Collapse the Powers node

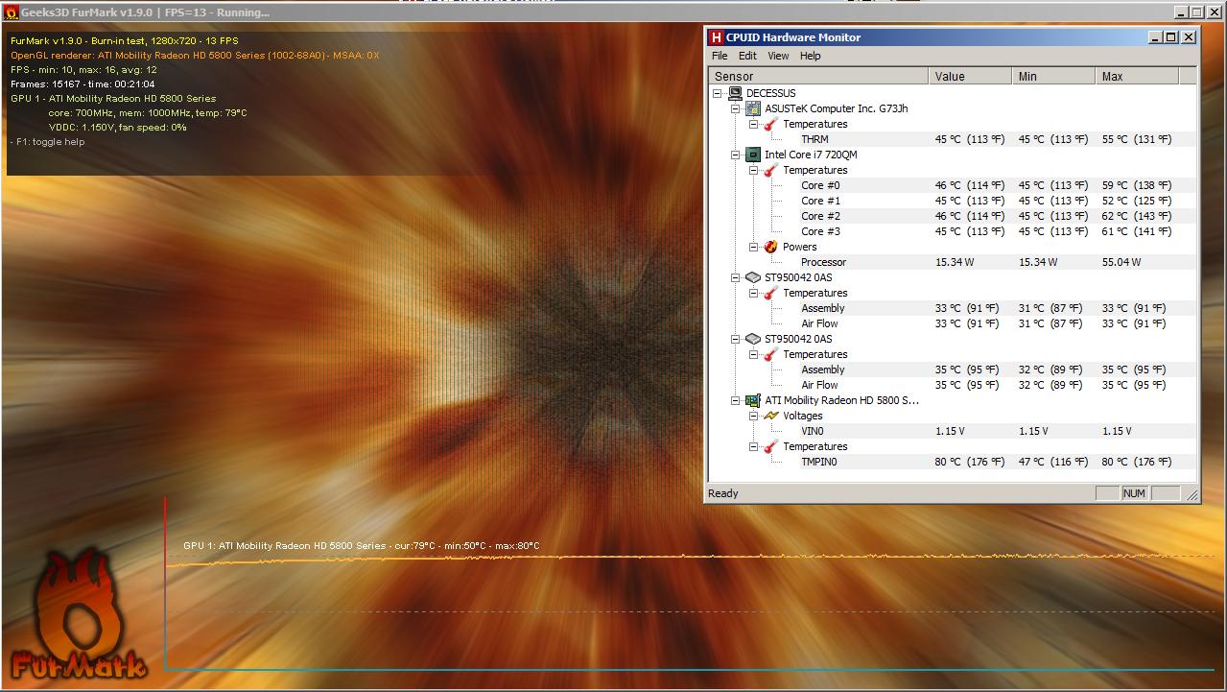point(754,247)
